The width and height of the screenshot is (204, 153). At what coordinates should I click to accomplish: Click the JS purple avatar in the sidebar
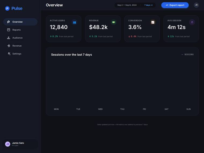click(8, 144)
